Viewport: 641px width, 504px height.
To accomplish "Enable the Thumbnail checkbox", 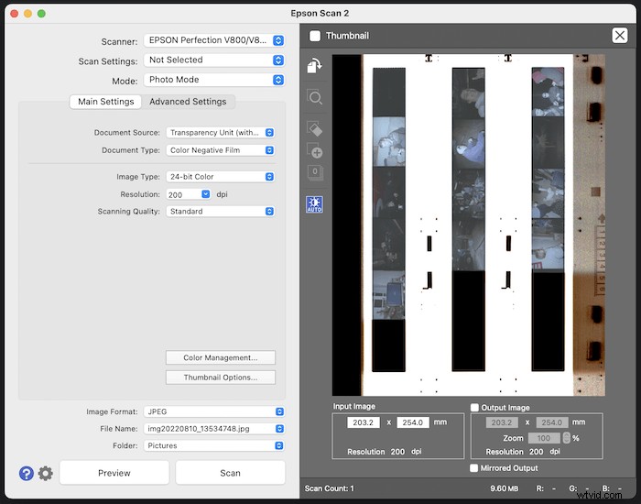I will pyautogui.click(x=316, y=36).
